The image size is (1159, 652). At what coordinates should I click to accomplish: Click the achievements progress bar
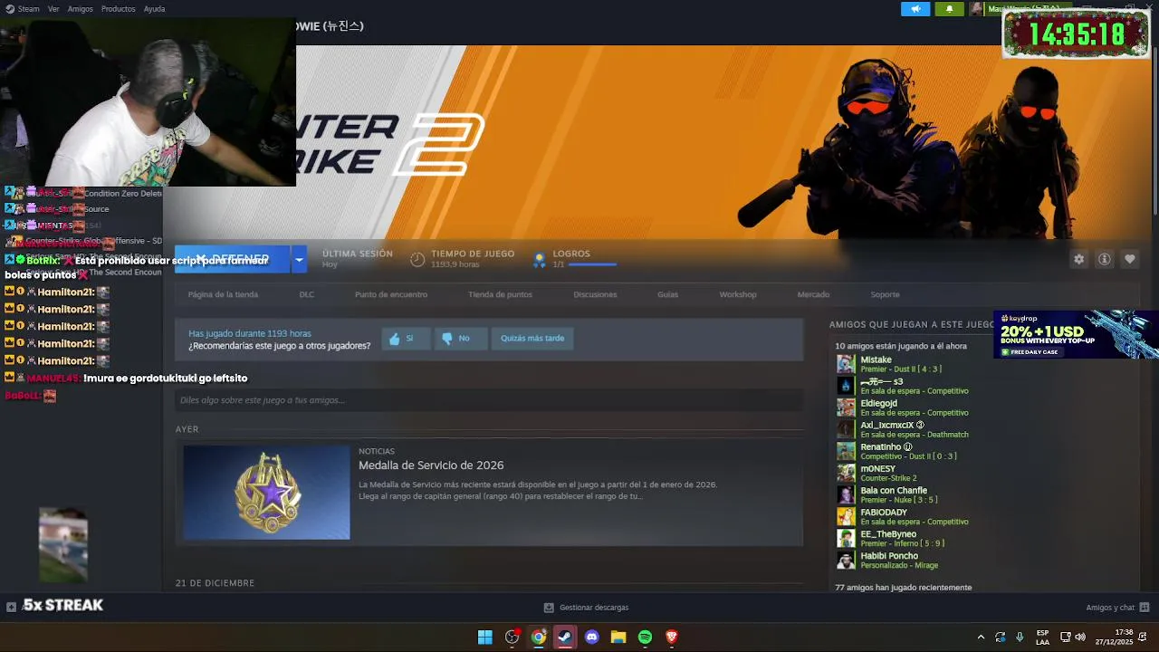[591, 264]
